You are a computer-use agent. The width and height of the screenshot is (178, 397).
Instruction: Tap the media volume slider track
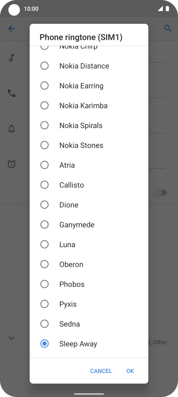point(156,62)
